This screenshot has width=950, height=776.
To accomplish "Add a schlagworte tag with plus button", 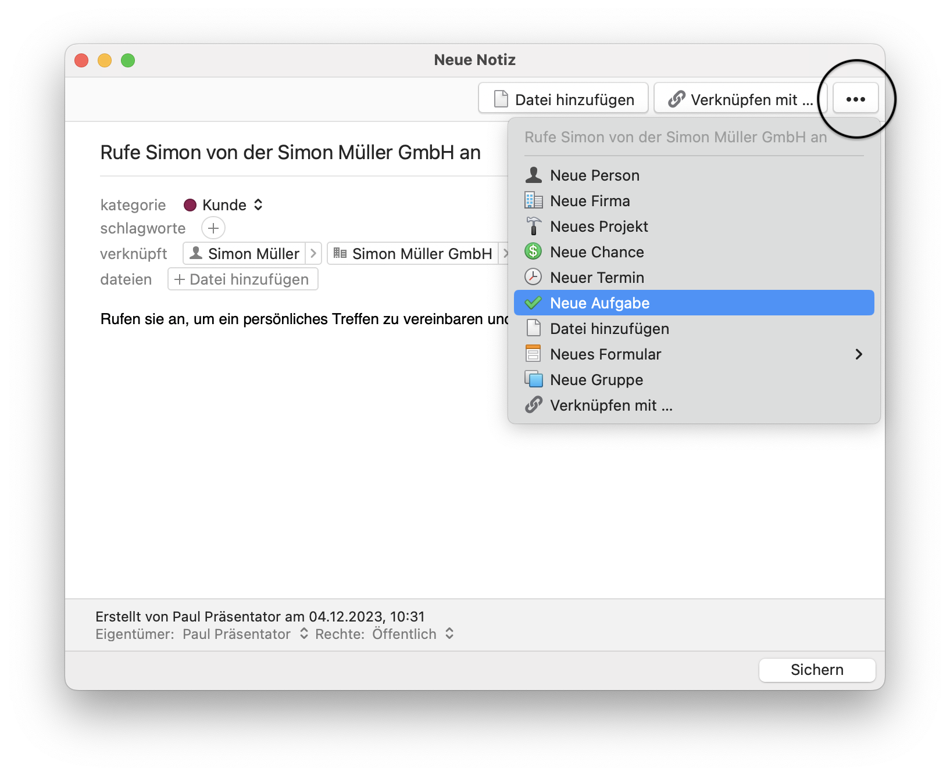I will 213,228.
